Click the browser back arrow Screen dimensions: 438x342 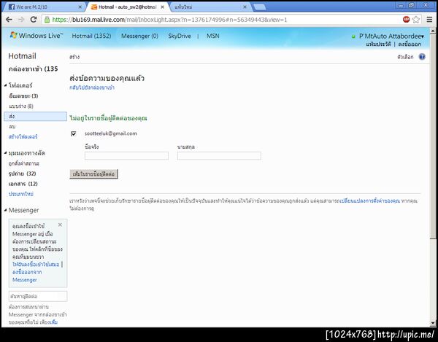point(9,19)
